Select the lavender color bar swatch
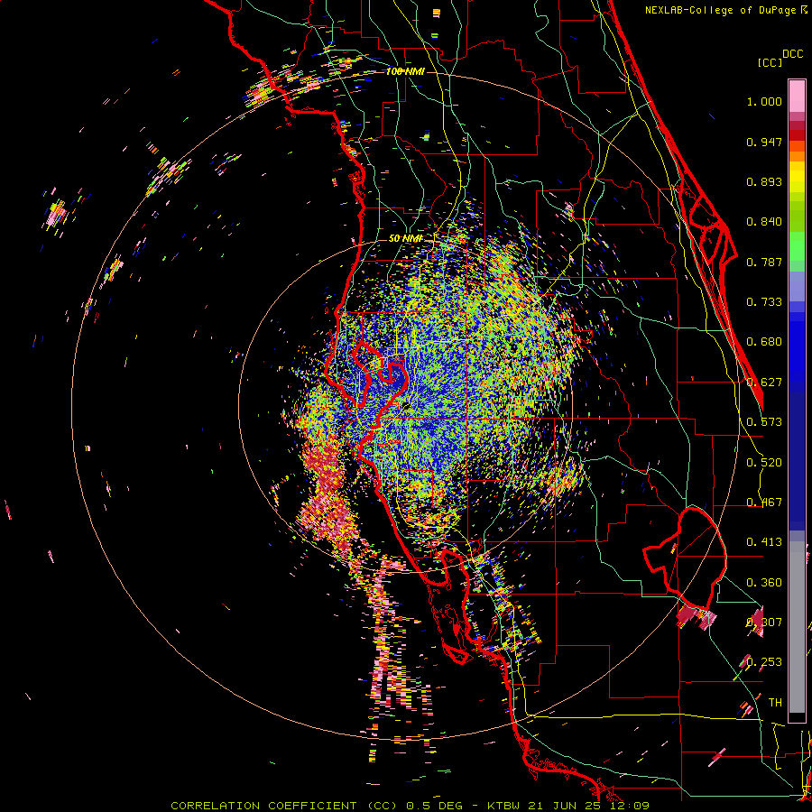 797,286
